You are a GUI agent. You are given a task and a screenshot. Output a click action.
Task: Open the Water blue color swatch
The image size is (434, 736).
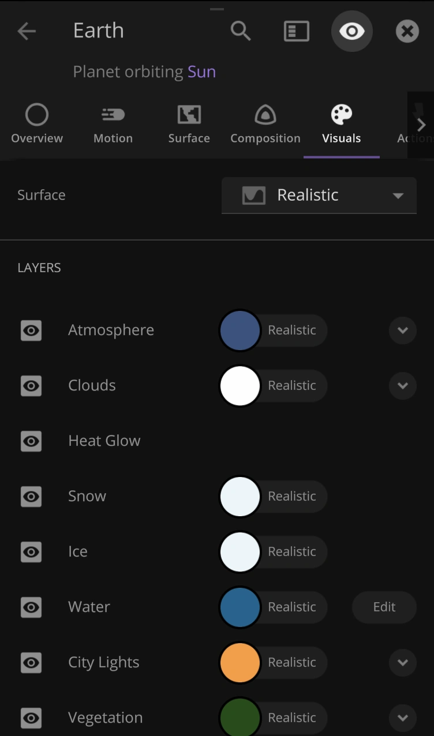240,607
